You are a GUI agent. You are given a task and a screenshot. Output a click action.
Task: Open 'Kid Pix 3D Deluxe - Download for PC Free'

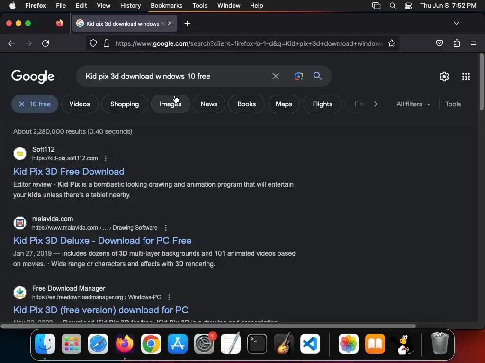point(102,241)
